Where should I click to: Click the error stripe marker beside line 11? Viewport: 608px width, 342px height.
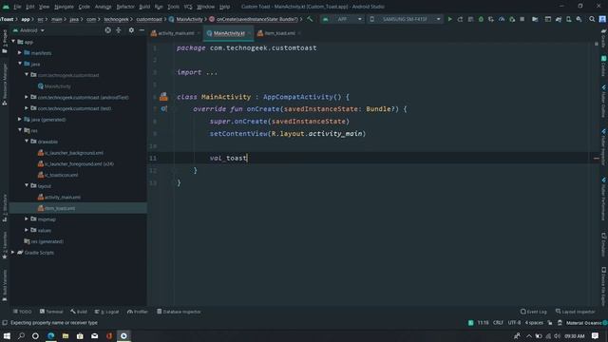click(x=597, y=159)
